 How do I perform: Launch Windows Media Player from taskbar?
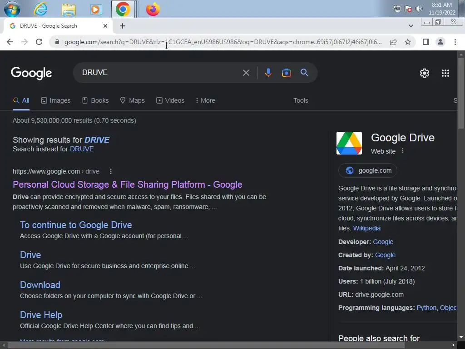point(96,9)
